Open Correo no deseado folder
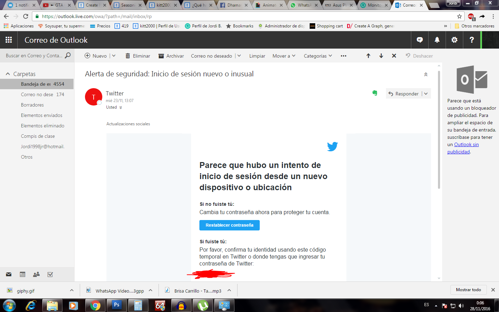The width and height of the screenshot is (499, 312). 37,94
